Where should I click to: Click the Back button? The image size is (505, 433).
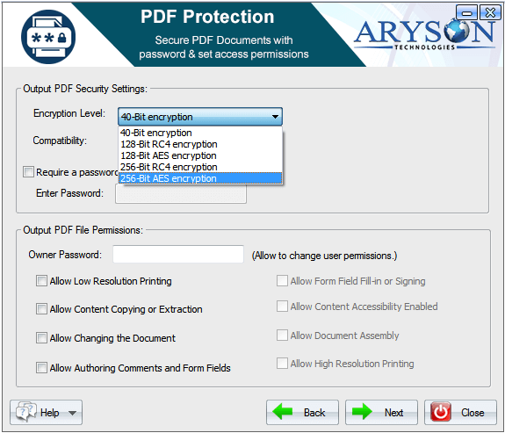coord(302,412)
